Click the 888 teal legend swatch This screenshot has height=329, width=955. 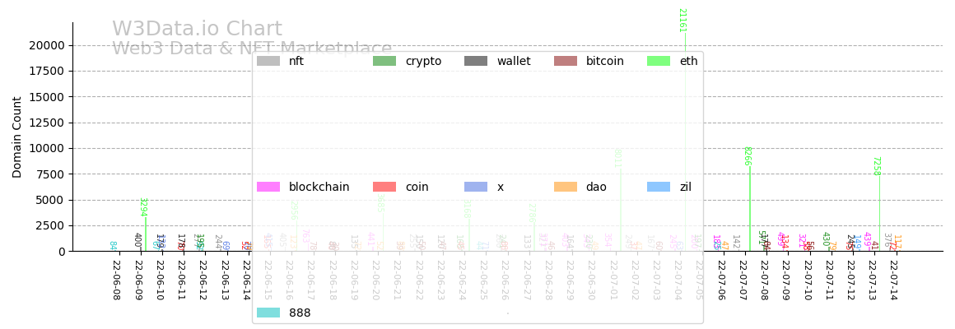click(268, 313)
